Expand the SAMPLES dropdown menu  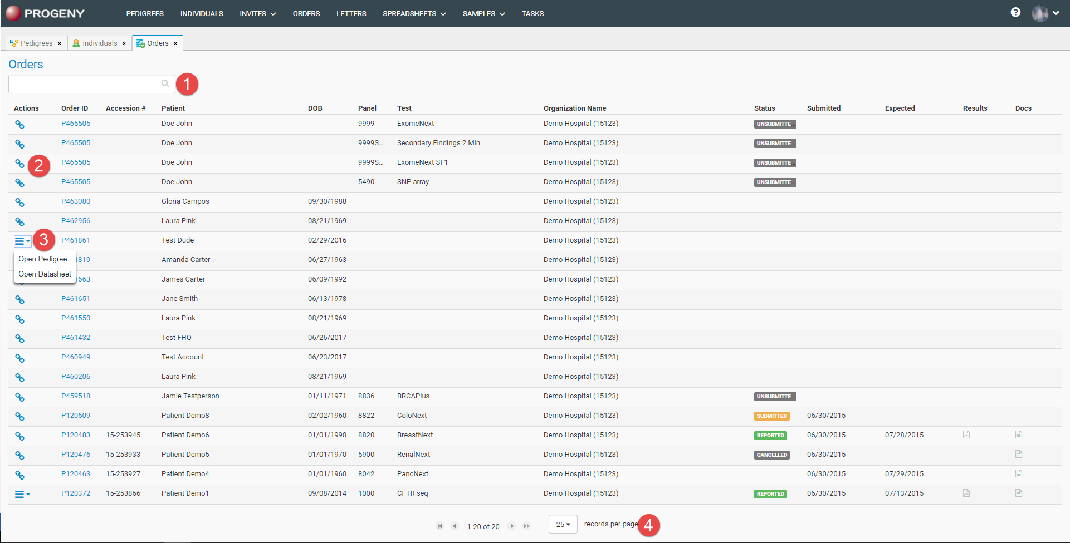482,13
